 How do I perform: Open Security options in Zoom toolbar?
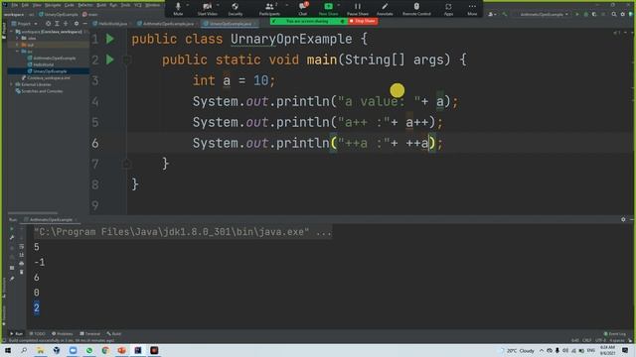pos(235,9)
